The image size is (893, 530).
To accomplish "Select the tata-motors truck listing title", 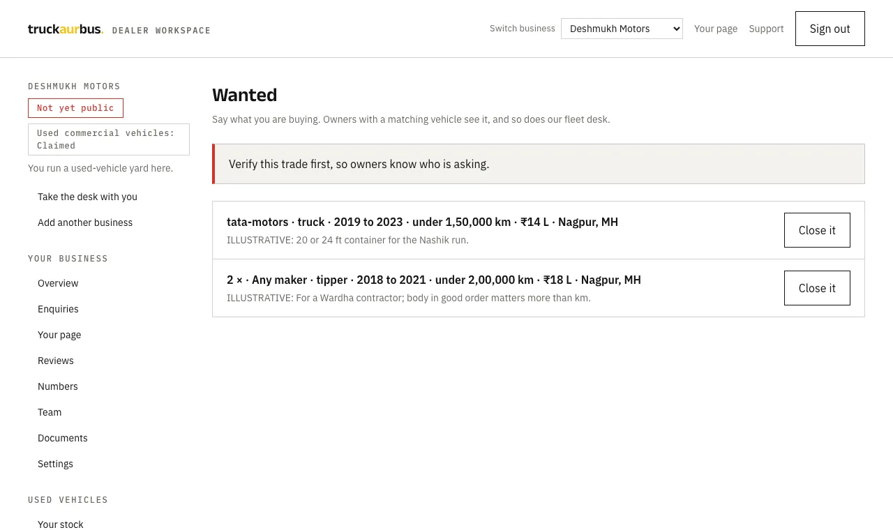I will pos(422,222).
